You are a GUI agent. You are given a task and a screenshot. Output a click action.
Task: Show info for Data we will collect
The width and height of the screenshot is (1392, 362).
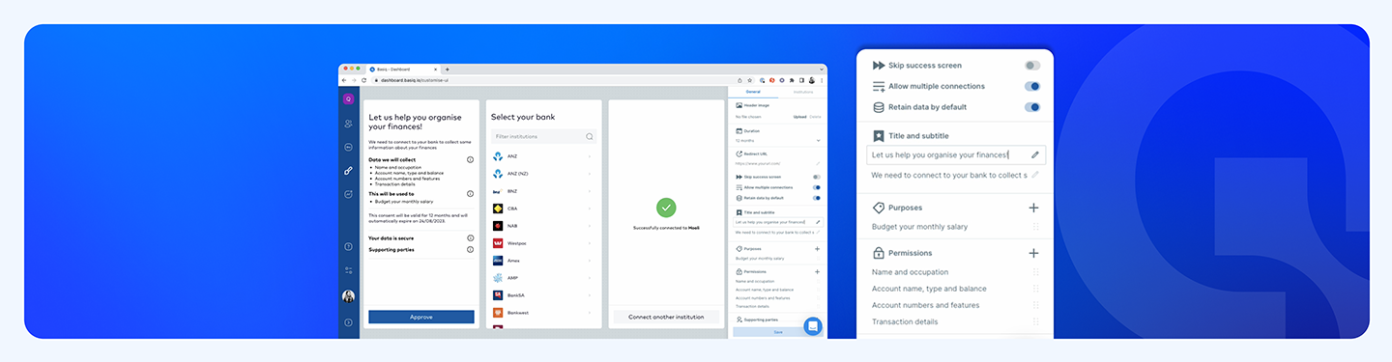471,159
